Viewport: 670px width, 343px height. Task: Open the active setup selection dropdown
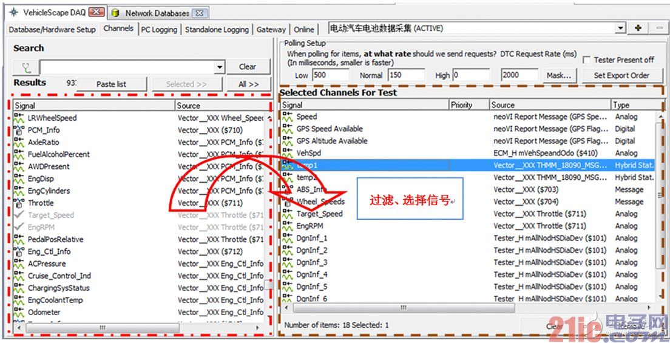[x=620, y=29]
